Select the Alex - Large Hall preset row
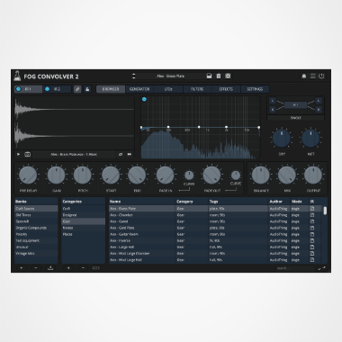The width and height of the screenshot is (342, 342). tap(215, 247)
